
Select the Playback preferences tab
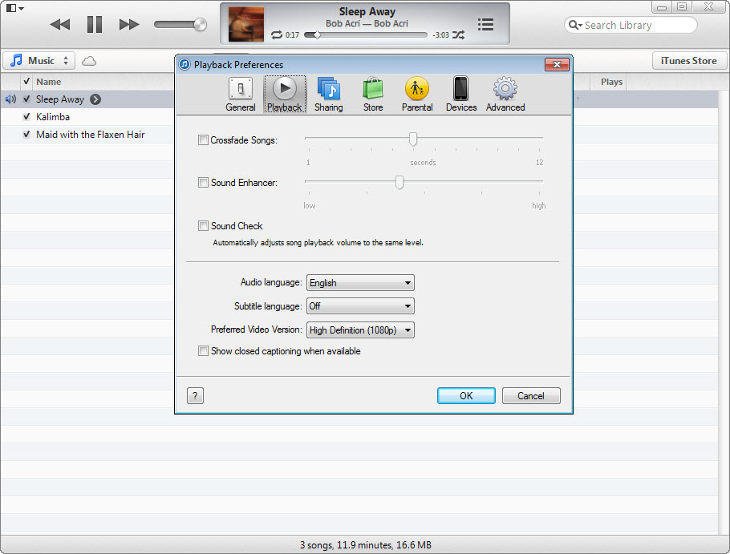pyautogui.click(x=285, y=95)
